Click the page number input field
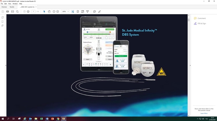217x121 pixels. click(33, 11)
